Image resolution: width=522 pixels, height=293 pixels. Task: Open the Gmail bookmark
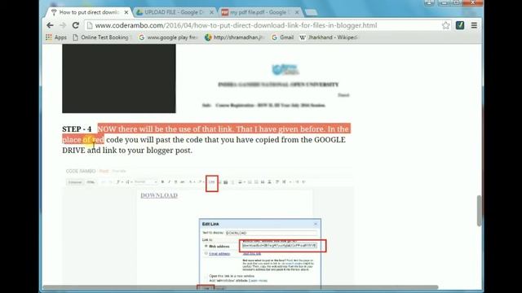pos(283,37)
